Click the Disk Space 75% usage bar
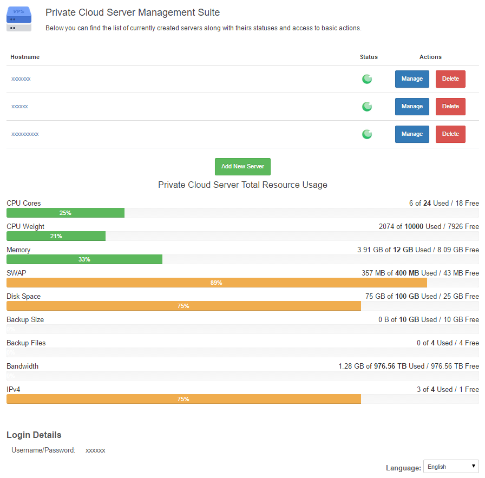Image resolution: width=485 pixels, height=478 pixels. (183, 306)
